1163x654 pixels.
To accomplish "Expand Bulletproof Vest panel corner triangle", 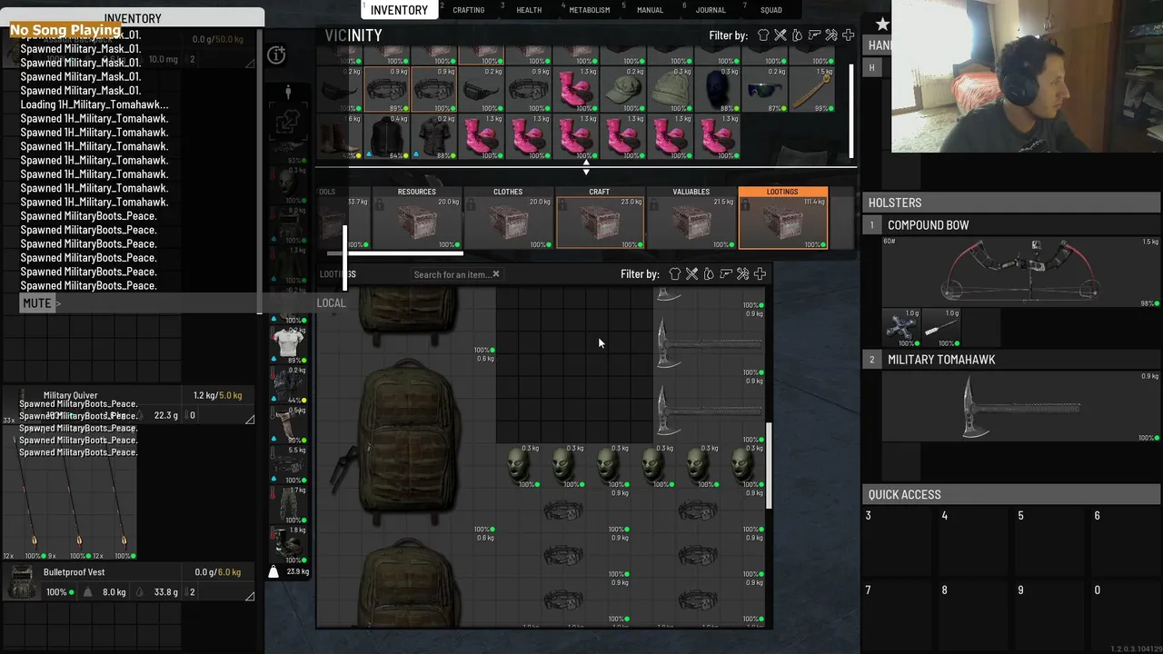I will pyautogui.click(x=250, y=596).
